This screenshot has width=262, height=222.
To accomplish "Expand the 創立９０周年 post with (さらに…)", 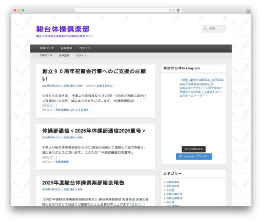I will 50,105.
